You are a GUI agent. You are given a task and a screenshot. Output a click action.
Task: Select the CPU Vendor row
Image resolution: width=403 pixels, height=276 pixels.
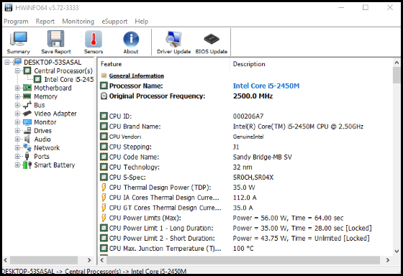click(x=246, y=137)
